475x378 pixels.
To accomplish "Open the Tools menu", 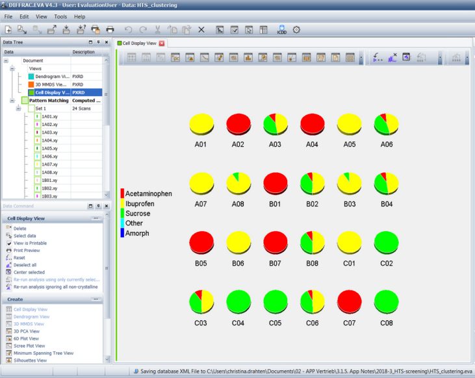I will click(60, 16).
